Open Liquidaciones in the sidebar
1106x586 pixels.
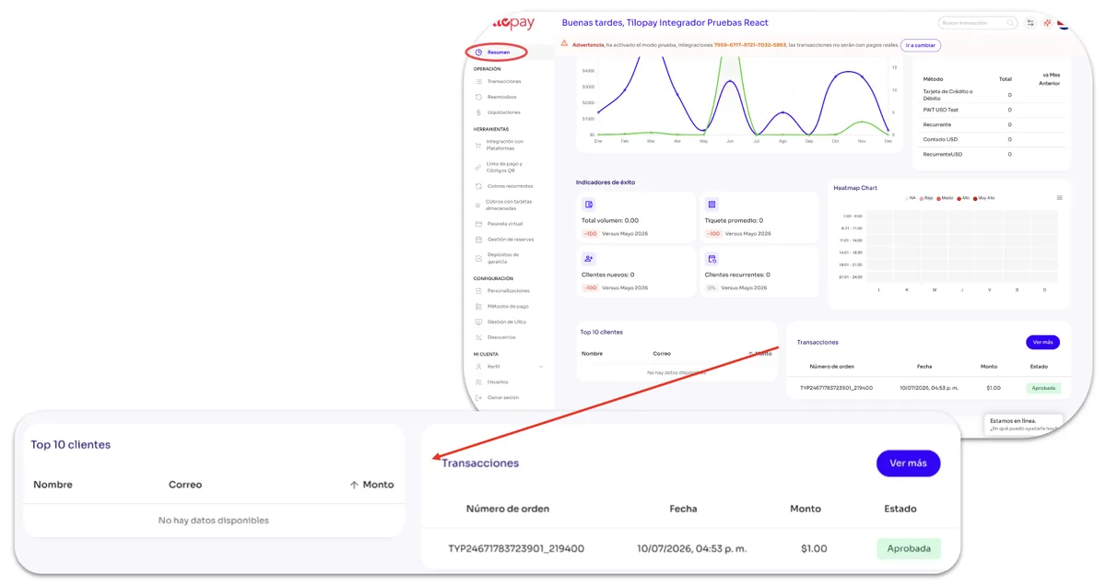pos(503,112)
